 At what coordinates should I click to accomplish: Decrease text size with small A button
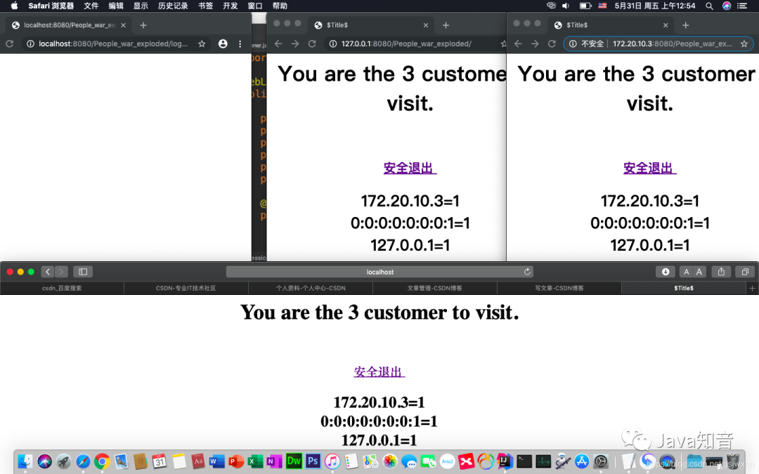686,272
